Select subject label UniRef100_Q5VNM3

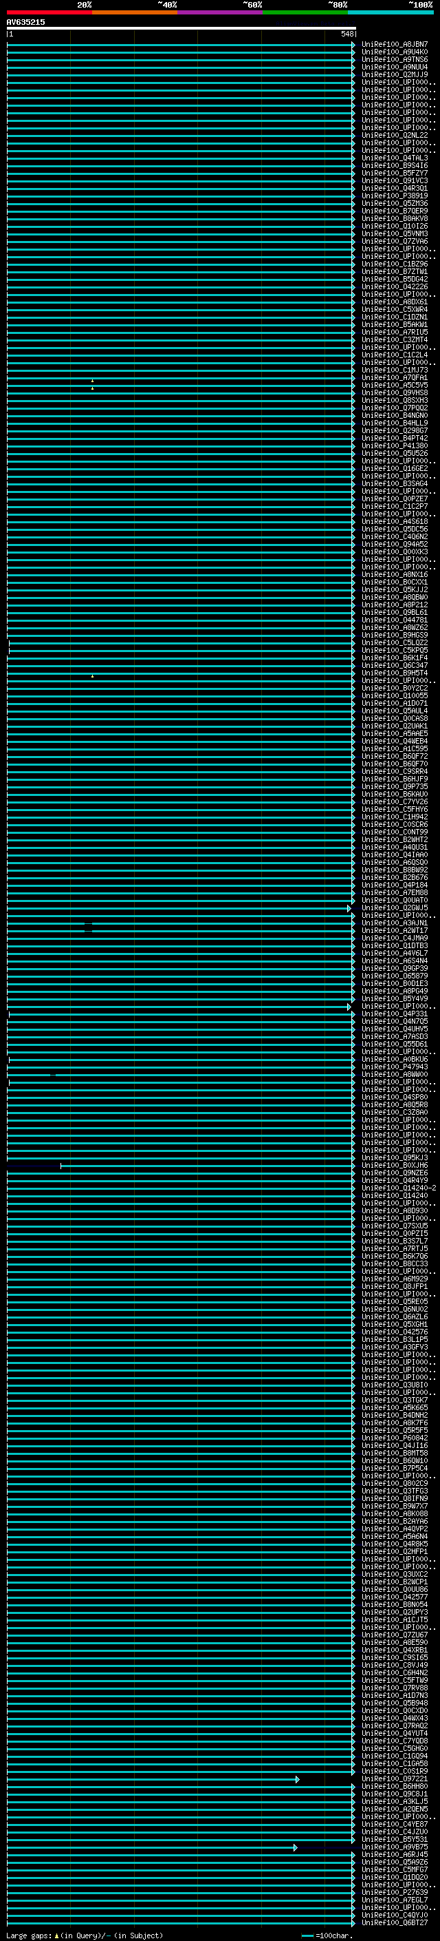(x=394, y=233)
